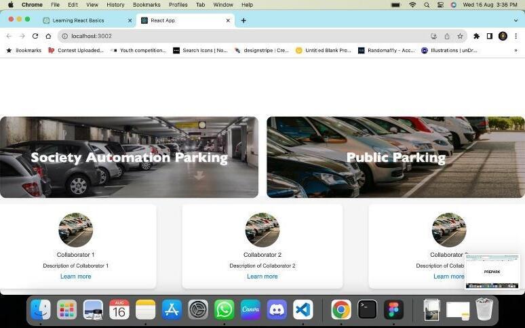This screenshot has width=525, height=328.
Task: Open the Help menu
Action: point(247,5)
